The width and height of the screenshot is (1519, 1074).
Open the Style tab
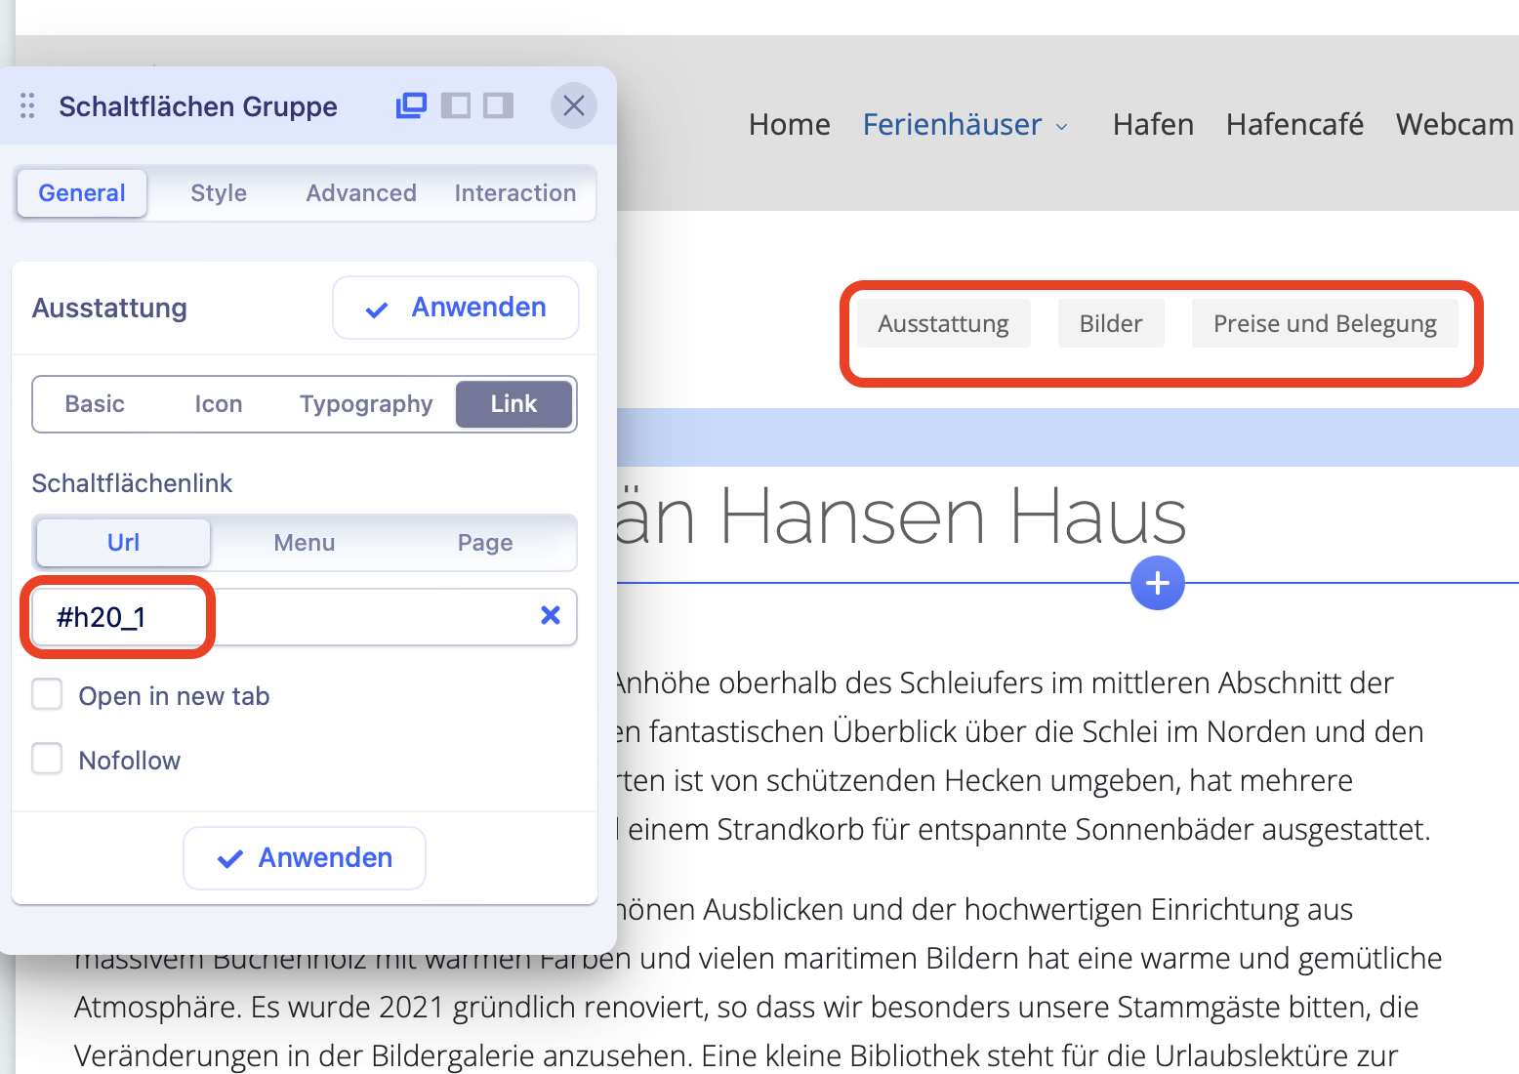(219, 193)
